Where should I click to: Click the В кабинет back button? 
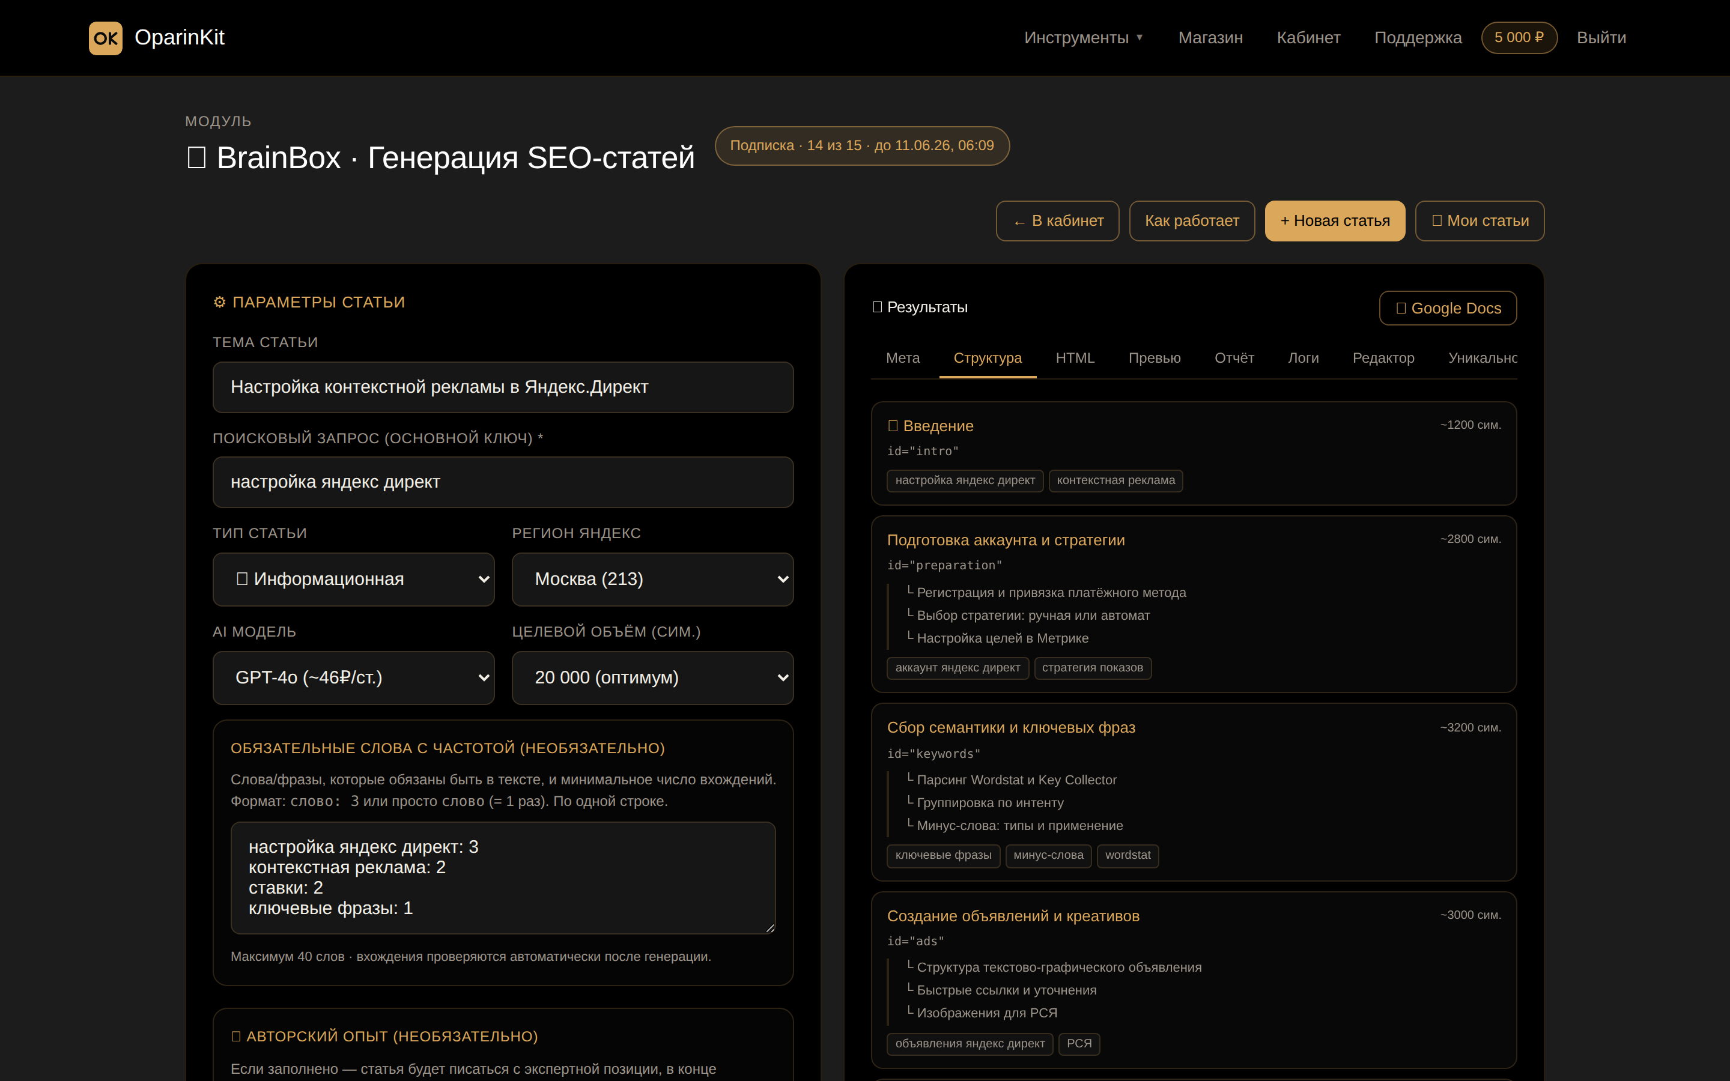pos(1057,221)
